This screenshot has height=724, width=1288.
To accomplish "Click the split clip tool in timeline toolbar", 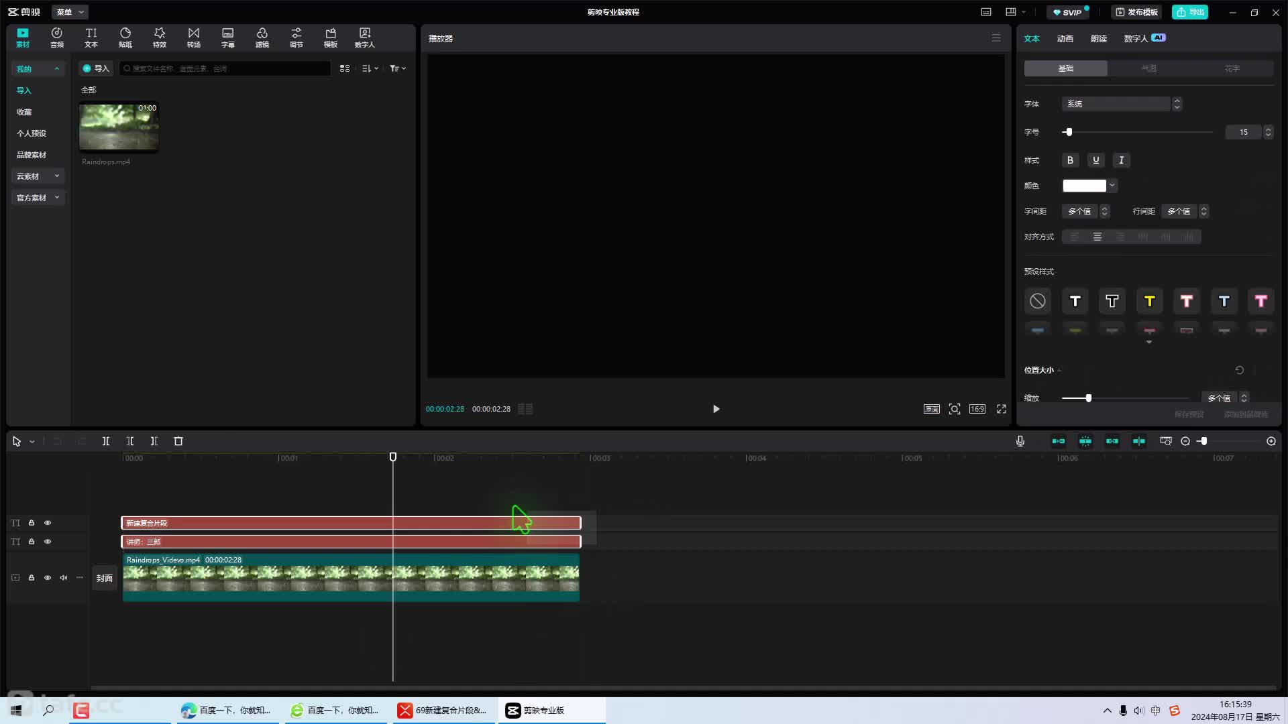I will [106, 441].
